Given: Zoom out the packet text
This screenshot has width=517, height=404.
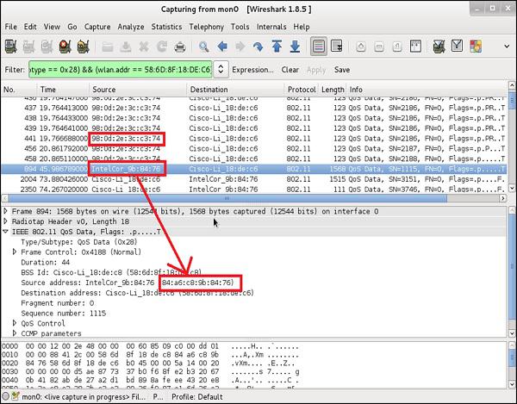Looking at the screenshot, I should coord(379,47).
